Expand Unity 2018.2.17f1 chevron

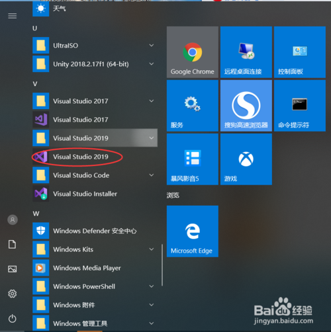pyautogui.click(x=152, y=64)
